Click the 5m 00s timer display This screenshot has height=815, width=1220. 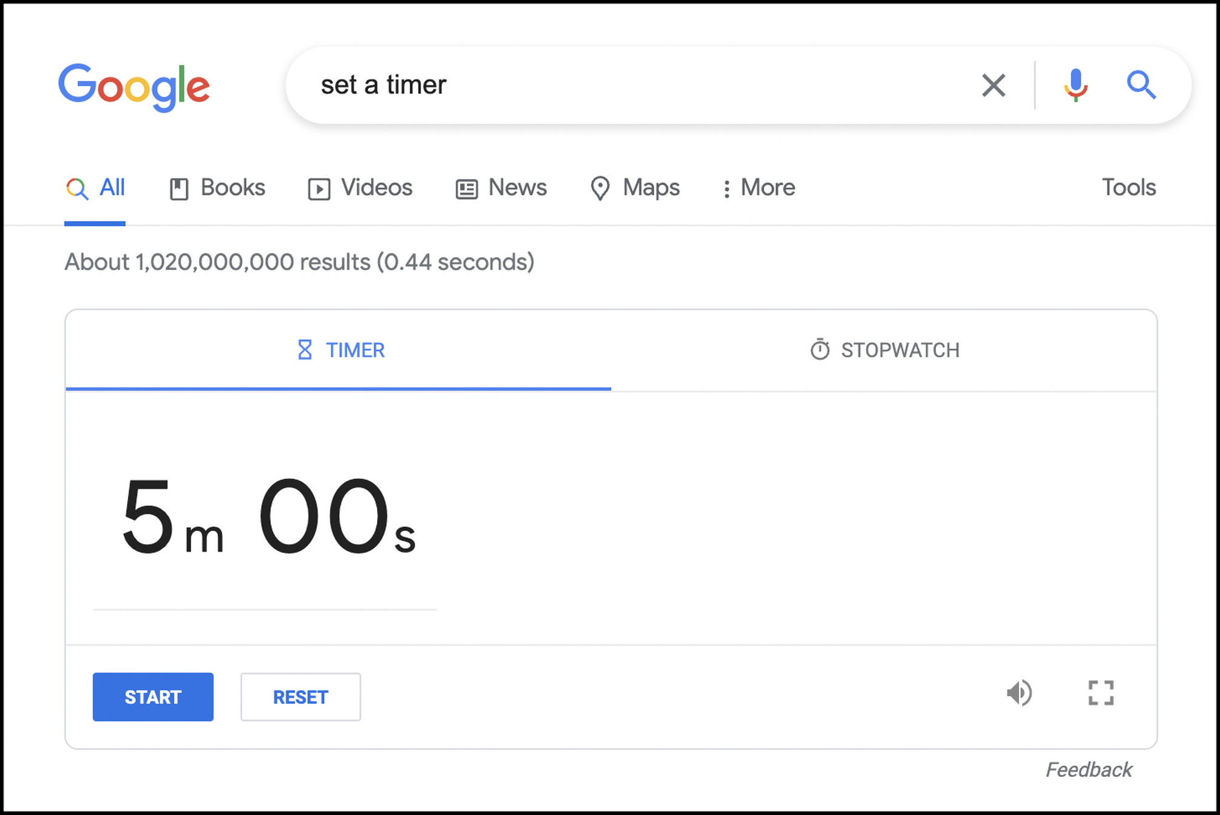coord(268,517)
